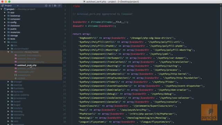This screenshot has width=222, height=125.
Task: Expand the database folder
Action: click(5, 26)
